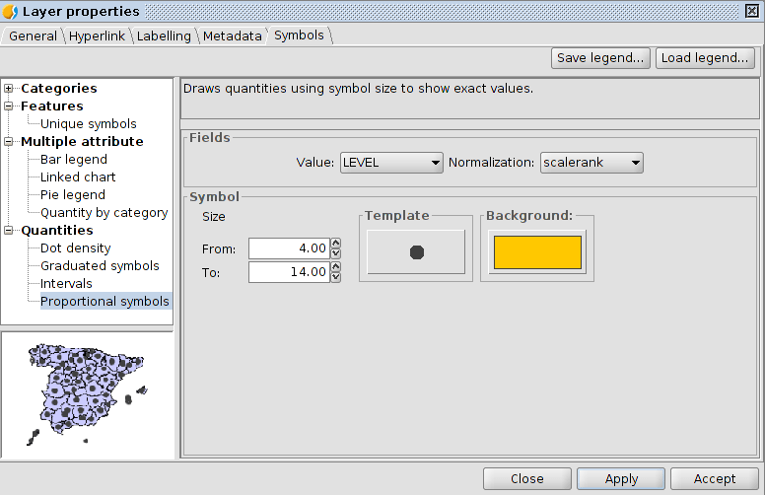Switch to the General tab
The width and height of the screenshot is (765, 495).
point(33,36)
